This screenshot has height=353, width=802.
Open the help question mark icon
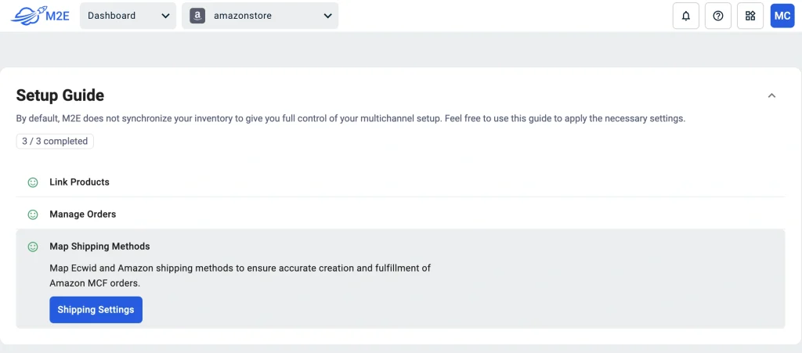pos(718,16)
